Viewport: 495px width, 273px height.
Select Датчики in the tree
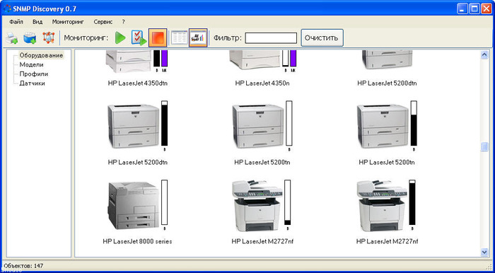point(33,83)
